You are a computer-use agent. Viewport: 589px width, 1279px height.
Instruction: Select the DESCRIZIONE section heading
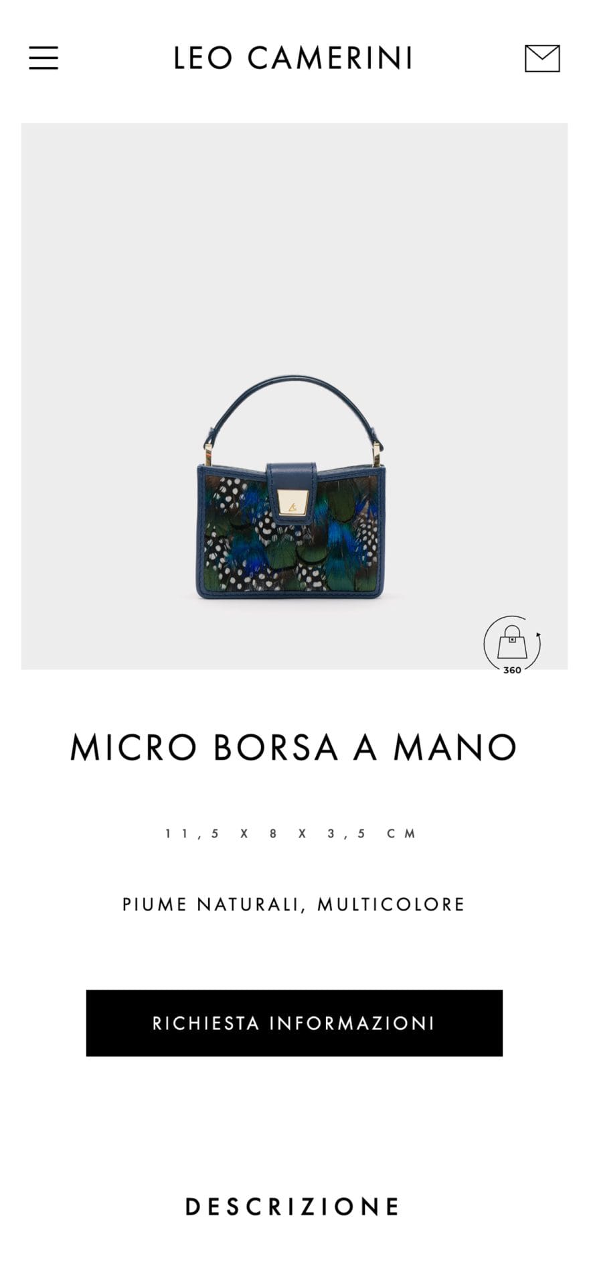click(x=293, y=1207)
